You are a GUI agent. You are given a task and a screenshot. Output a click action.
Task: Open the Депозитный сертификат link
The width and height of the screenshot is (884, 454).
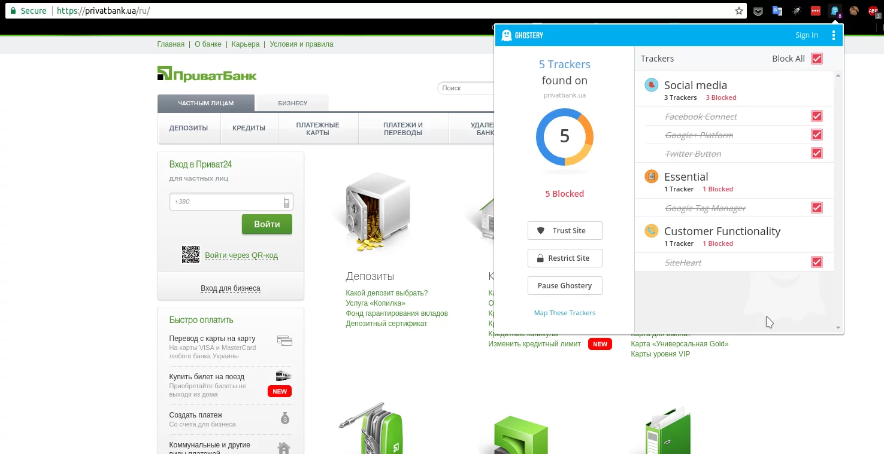pos(386,324)
